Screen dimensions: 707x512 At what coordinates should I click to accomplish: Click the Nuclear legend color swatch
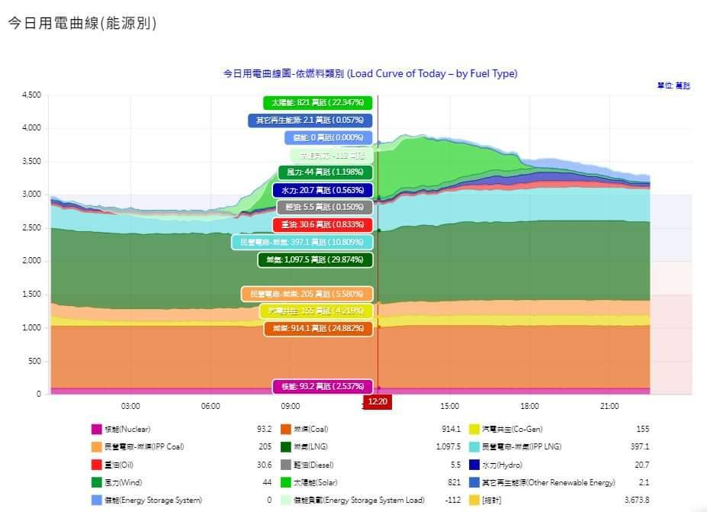pyautogui.click(x=97, y=429)
